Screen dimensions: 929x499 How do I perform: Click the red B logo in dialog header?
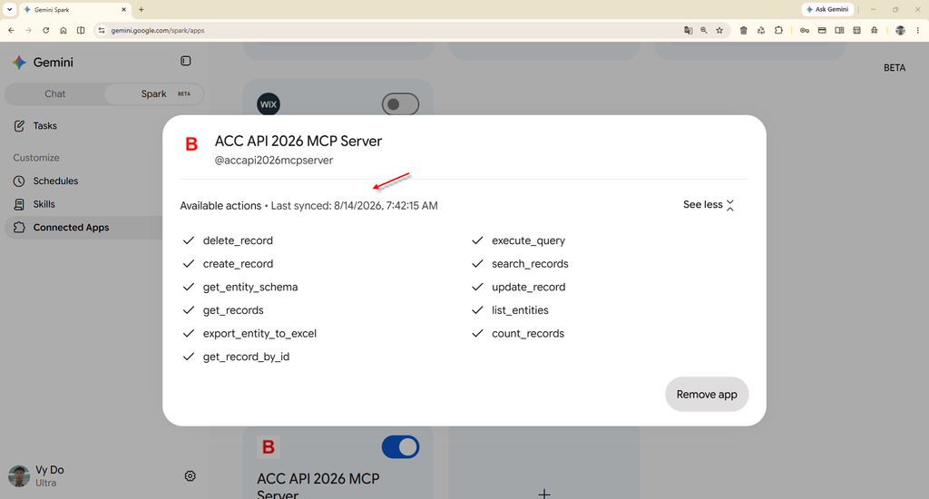[x=191, y=144]
